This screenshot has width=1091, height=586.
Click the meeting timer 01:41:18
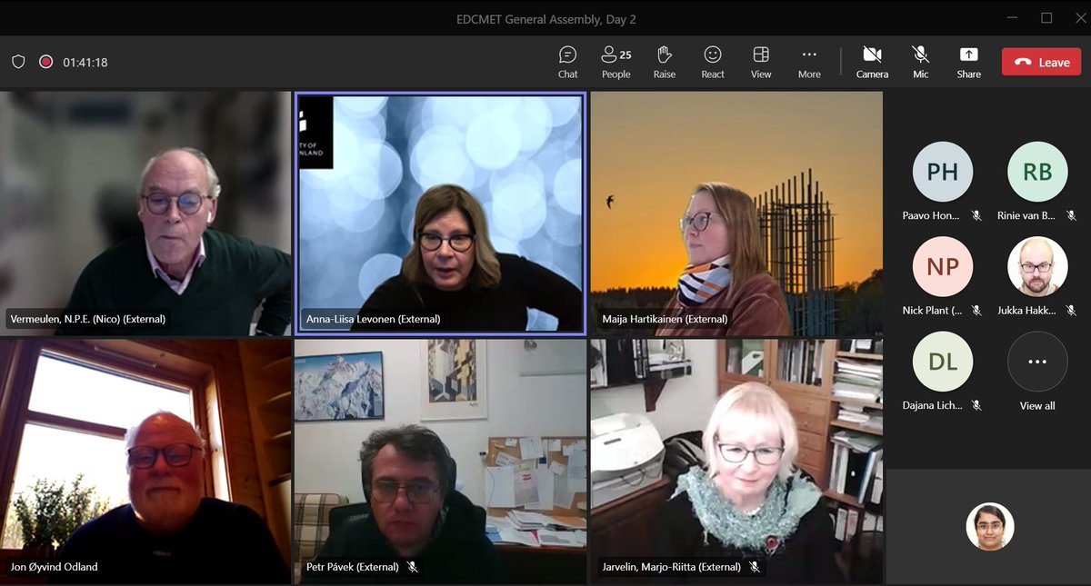click(x=85, y=63)
